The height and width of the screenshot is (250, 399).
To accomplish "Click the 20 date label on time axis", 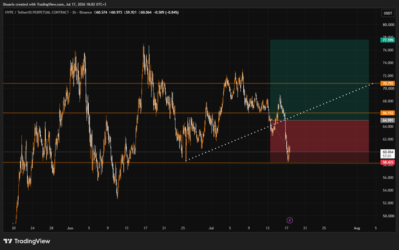I will [x=14, y=228].
